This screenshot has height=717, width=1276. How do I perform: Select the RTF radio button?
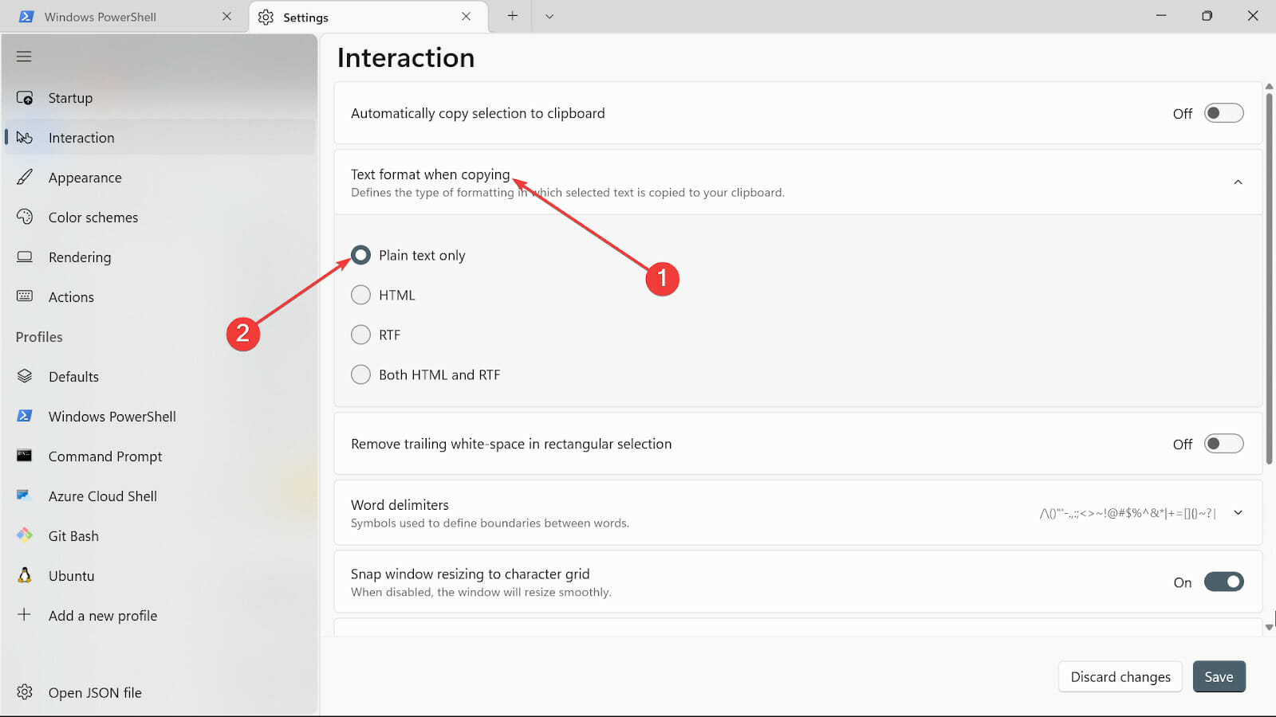360,335
